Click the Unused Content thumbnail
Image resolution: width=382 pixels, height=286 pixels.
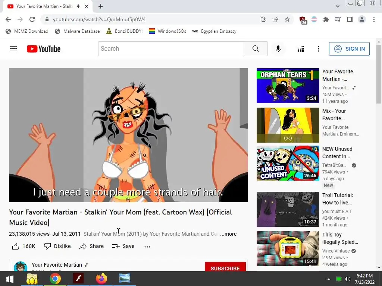pos(288,163)
